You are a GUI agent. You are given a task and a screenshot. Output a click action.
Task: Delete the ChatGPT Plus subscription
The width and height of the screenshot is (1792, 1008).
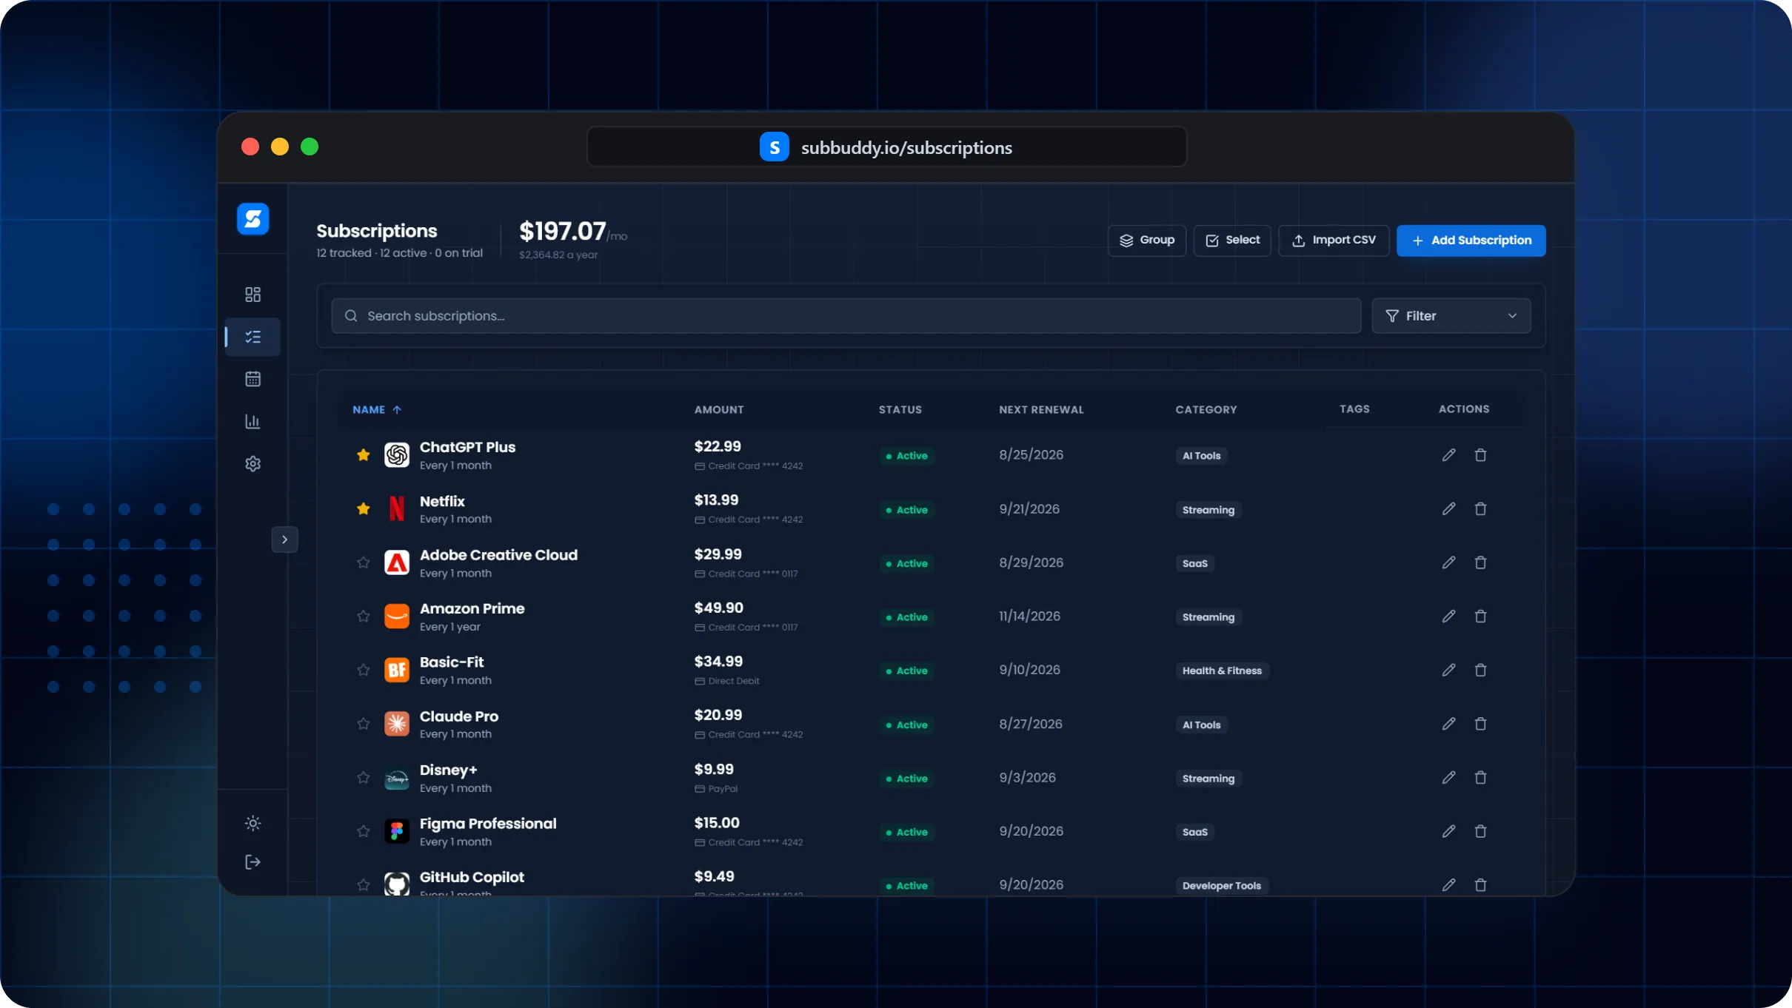coord(1480,455)
